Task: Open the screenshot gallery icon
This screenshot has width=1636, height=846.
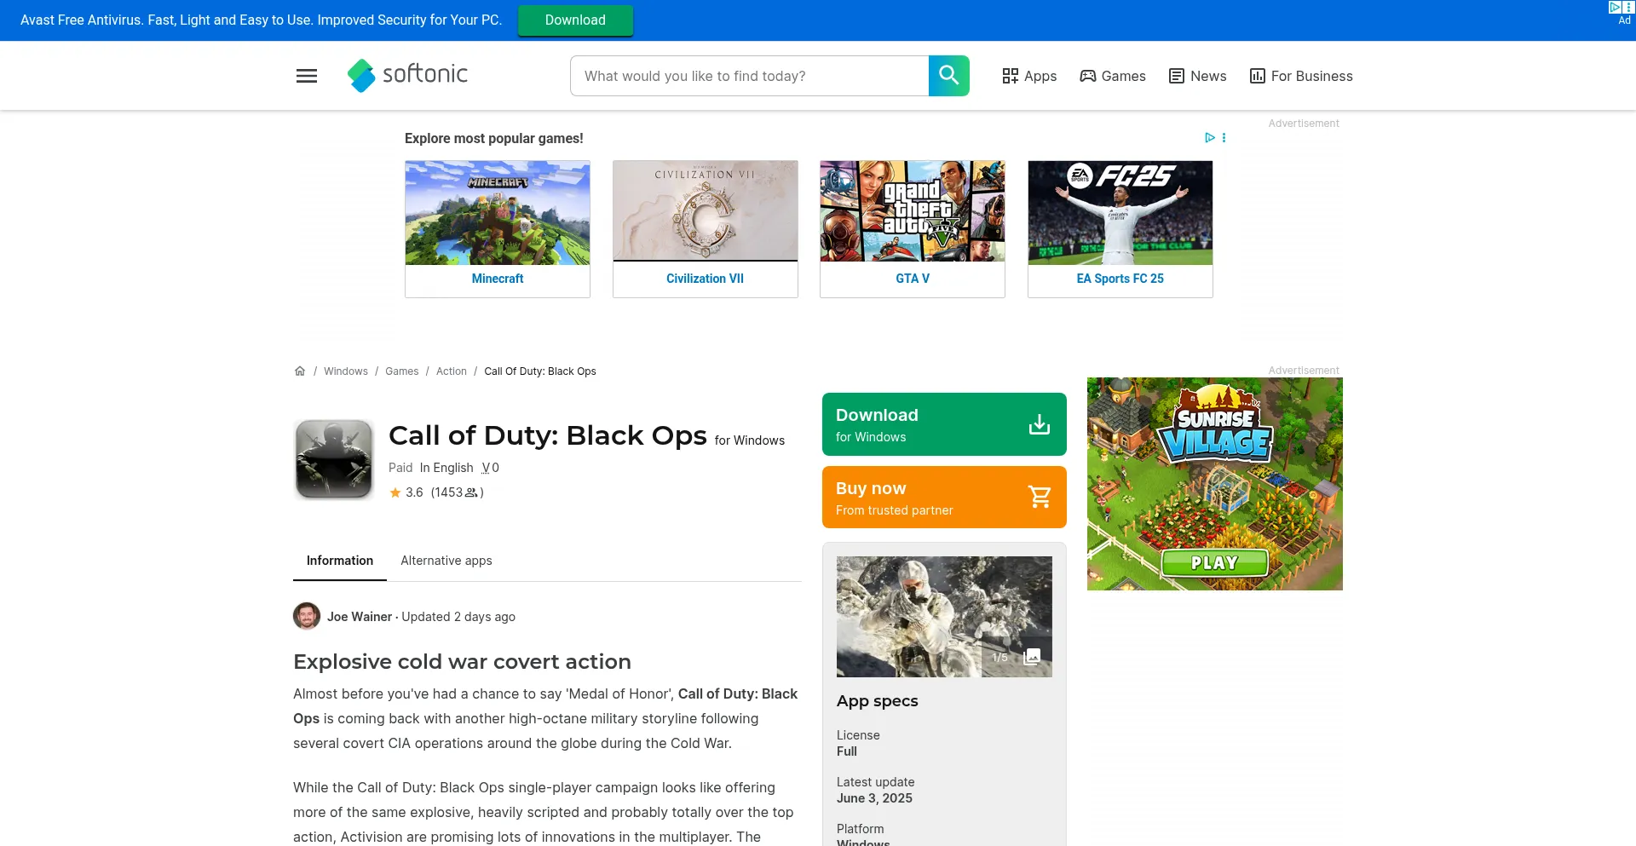Action: [1032, 657]
